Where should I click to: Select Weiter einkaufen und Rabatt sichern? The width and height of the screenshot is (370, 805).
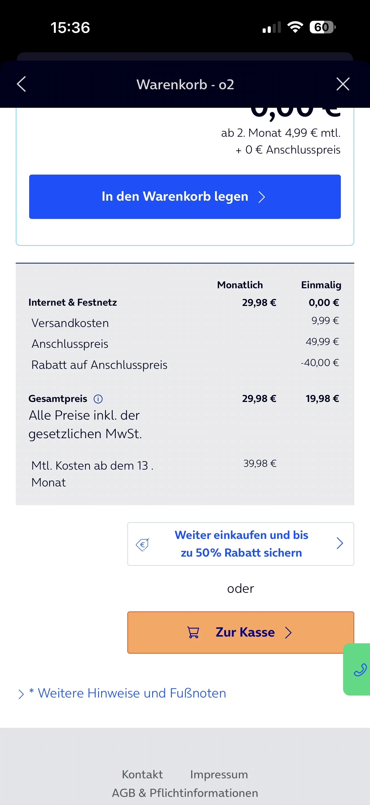tap(241, 544)
